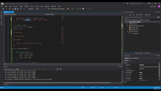Click the IsConstant property row

coord(142,73)
